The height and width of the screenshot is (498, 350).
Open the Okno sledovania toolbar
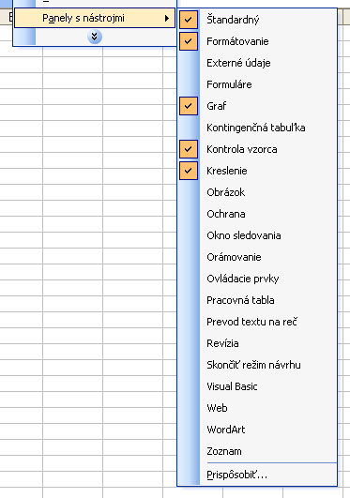[x=257, y=235]
